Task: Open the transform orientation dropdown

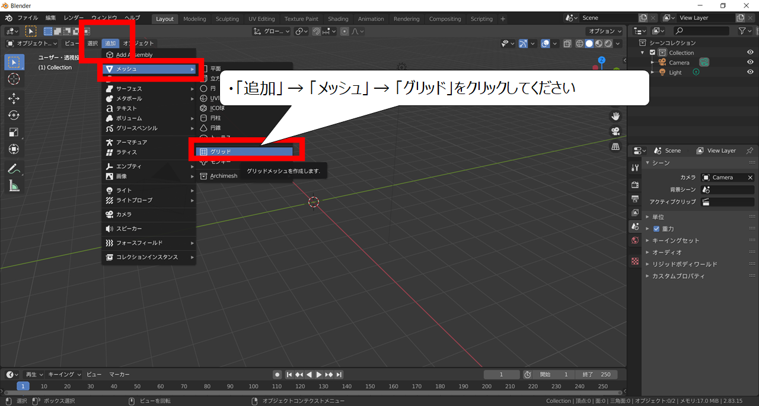Action: click(x=272, y=31)
